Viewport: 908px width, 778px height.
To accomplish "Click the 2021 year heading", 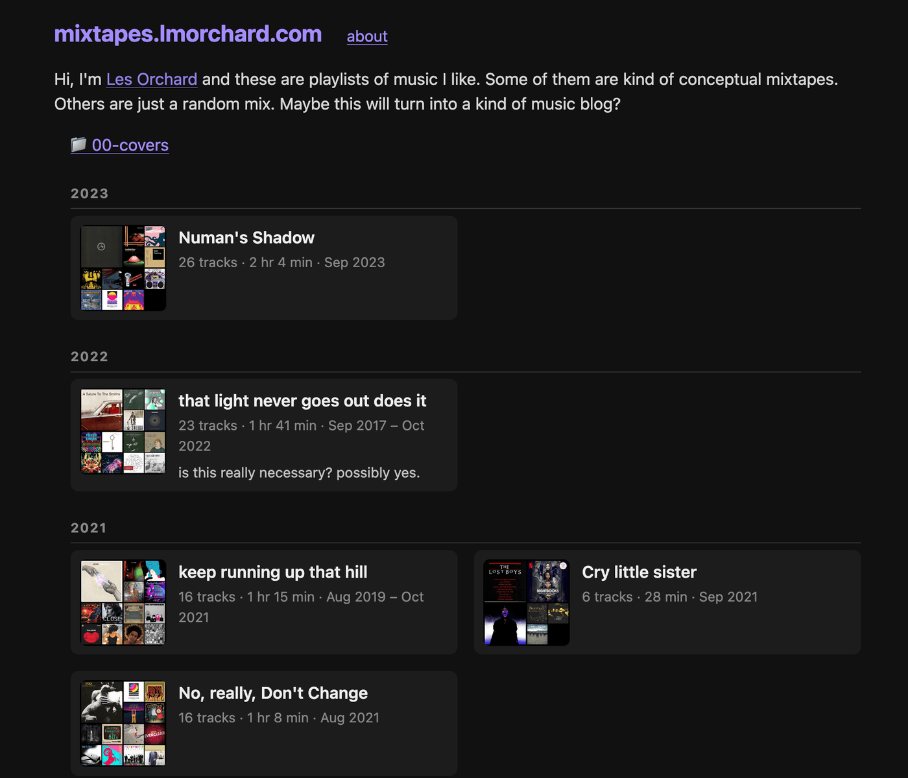I will coord(88,528).
